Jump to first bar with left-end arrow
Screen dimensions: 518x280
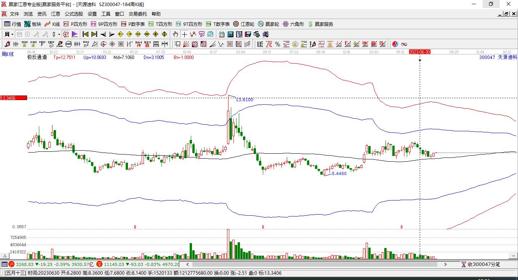(x=86, y=34)
